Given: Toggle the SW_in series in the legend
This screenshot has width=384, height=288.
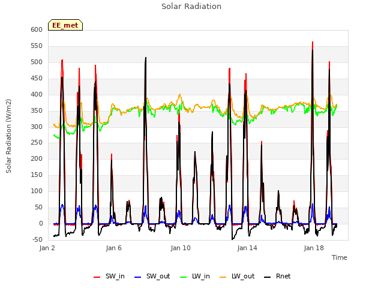Looking at the screenshot, I should 109,277.
